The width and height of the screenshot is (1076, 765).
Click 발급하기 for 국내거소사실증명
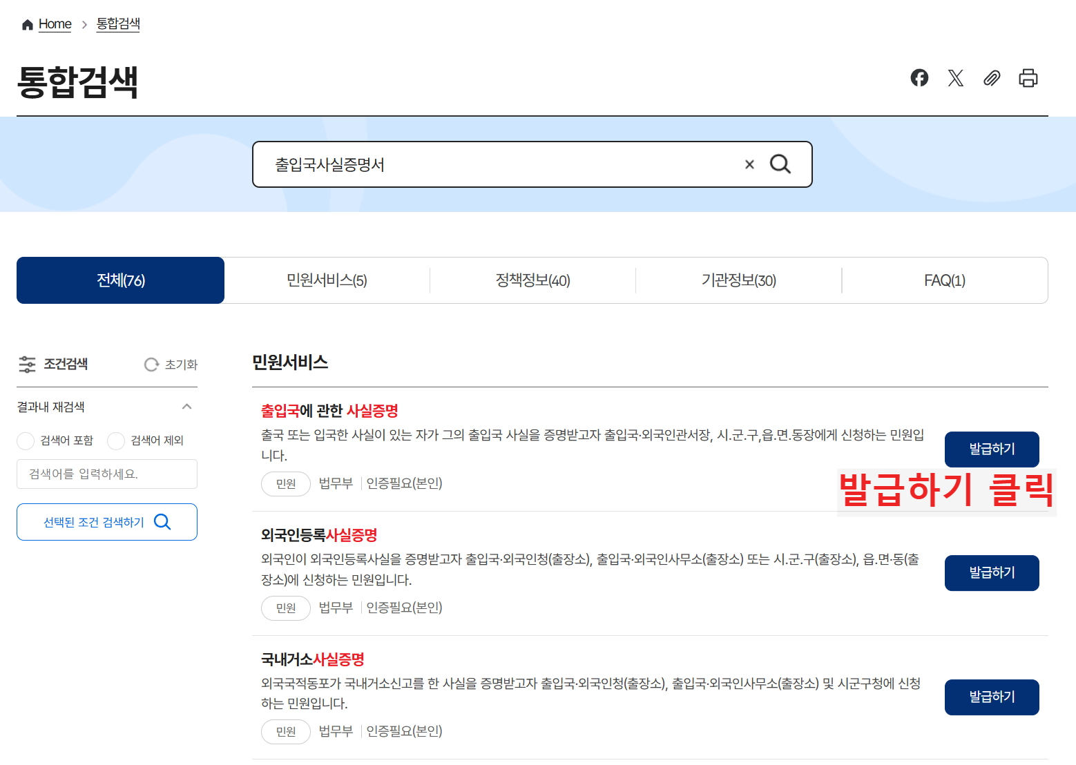(x=992, y=697)
